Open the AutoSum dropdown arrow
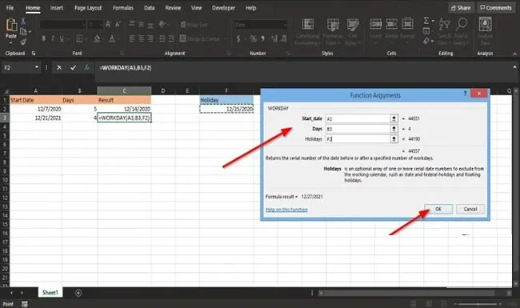The height and width of the screenshot is (308, 520). 433,21
